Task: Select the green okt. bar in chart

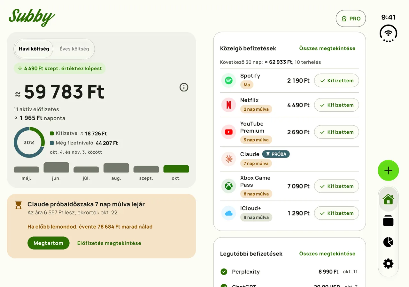Action: click(176, 169)
